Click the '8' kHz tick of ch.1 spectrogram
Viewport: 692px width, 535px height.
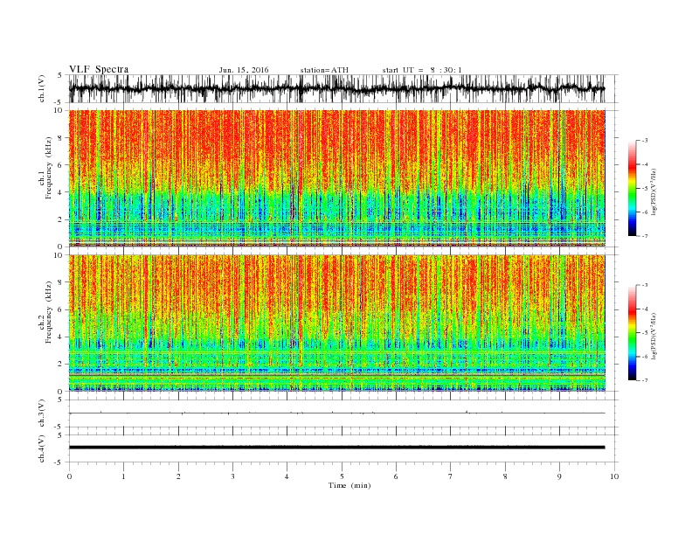tap(60, 138)
